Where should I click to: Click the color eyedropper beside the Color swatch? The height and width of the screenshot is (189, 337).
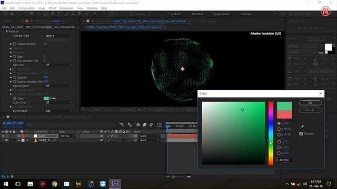53,98
